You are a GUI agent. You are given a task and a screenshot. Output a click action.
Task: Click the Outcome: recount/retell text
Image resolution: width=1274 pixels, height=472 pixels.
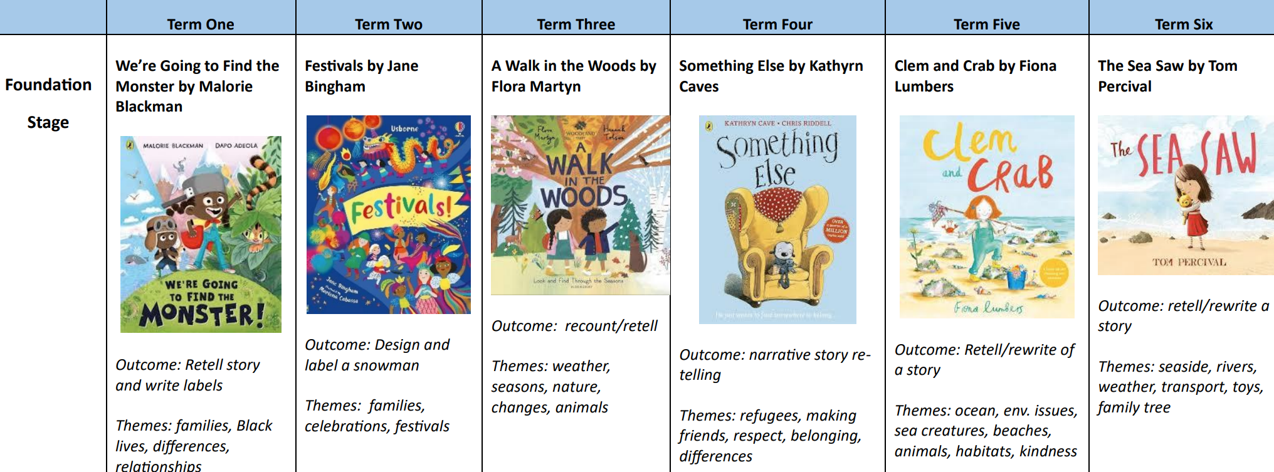574,326
